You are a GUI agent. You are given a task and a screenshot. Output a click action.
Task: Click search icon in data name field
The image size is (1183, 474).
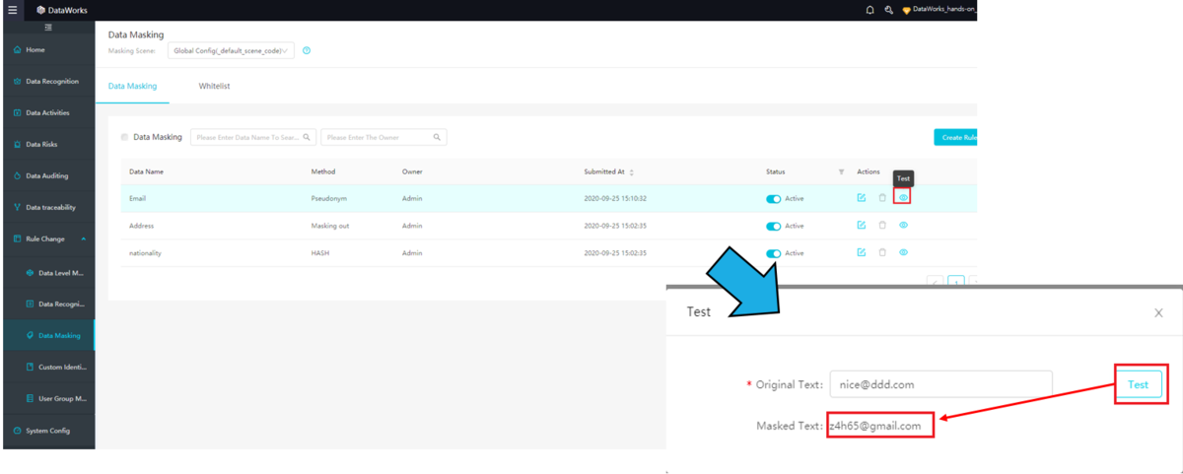308,137
